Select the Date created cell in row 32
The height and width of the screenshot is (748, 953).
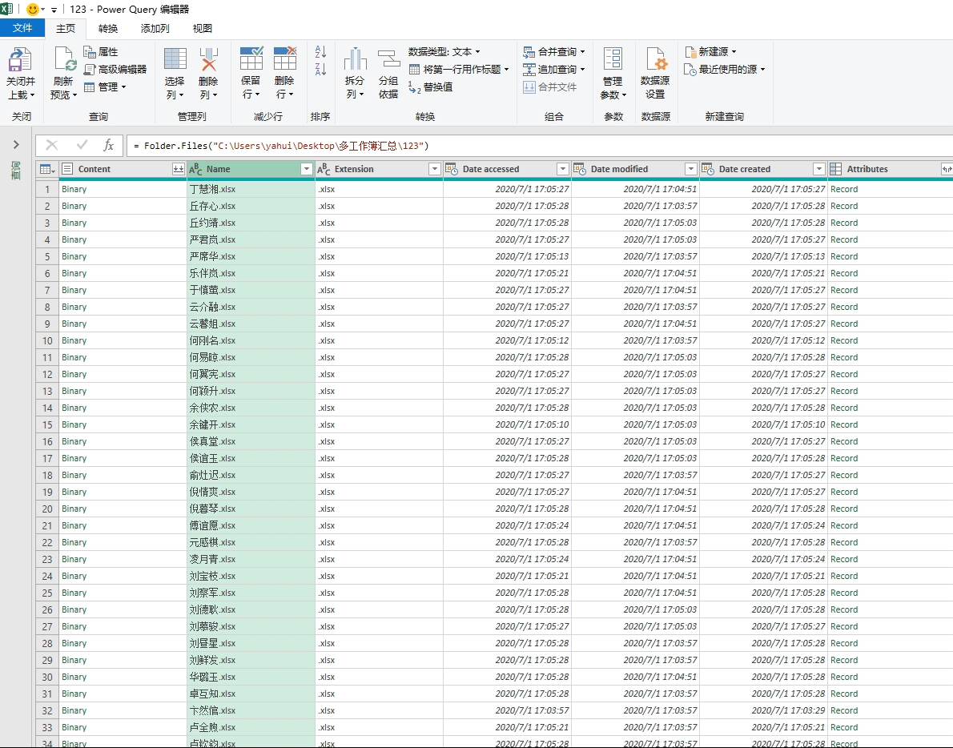point(763,710)
